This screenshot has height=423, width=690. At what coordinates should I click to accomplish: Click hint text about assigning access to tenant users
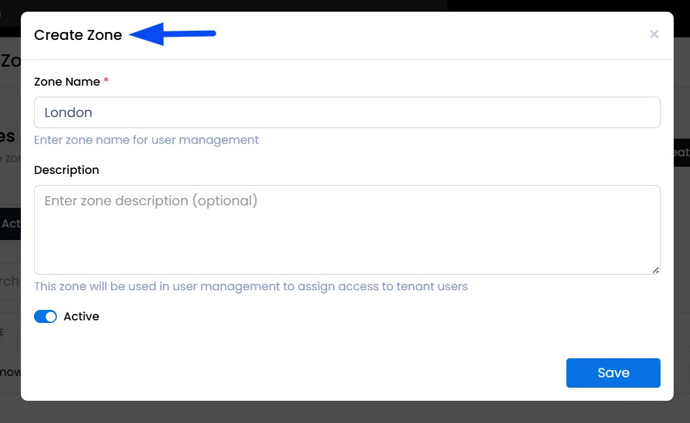pos(251,286)
